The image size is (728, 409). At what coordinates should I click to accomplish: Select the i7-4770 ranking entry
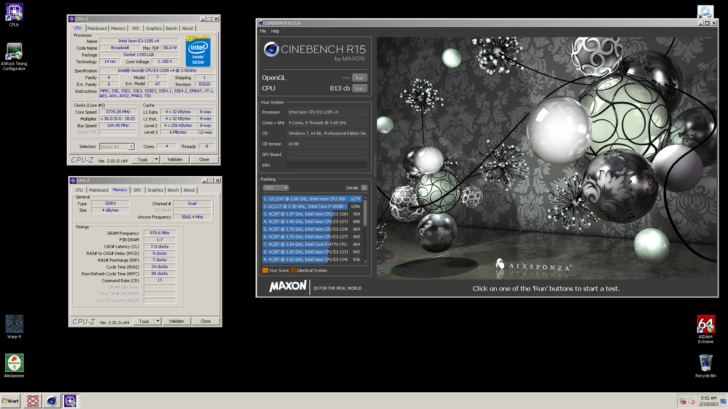point(312,244)
